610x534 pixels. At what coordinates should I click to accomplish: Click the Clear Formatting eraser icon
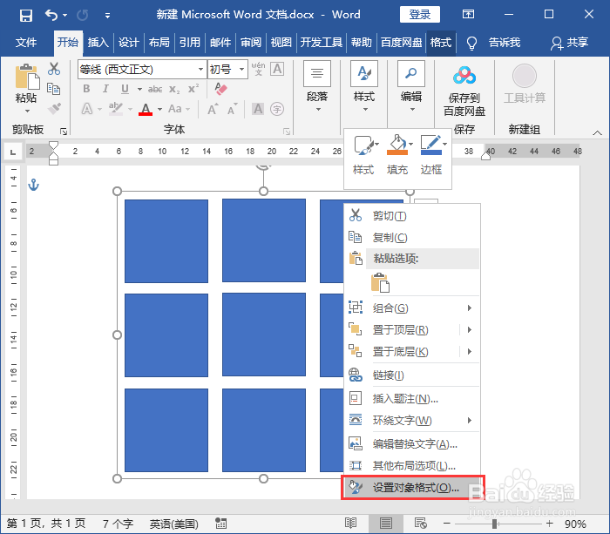pos(220,89)
